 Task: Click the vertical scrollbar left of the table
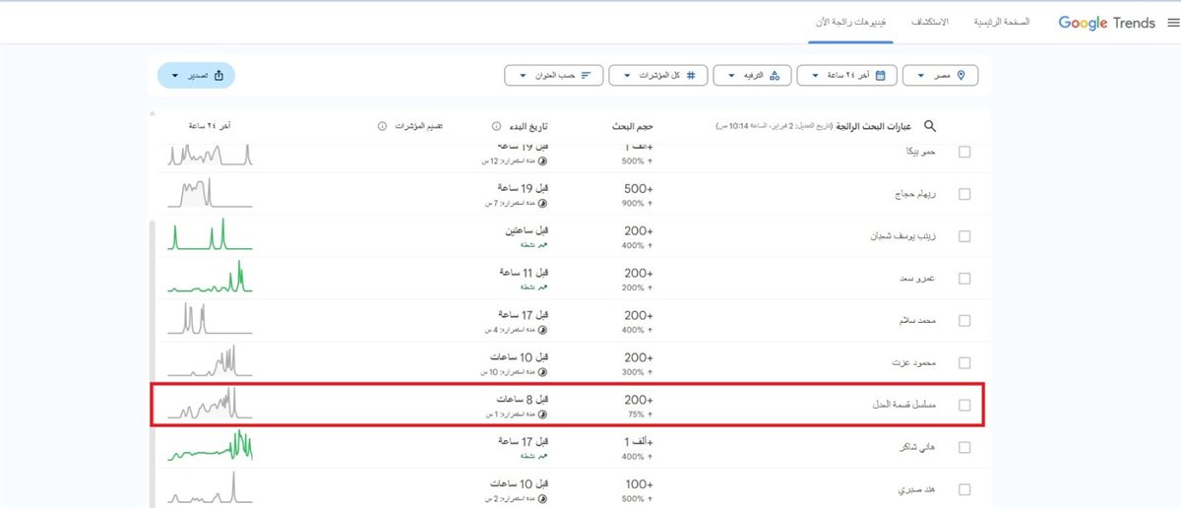click(x=150, y=364)
